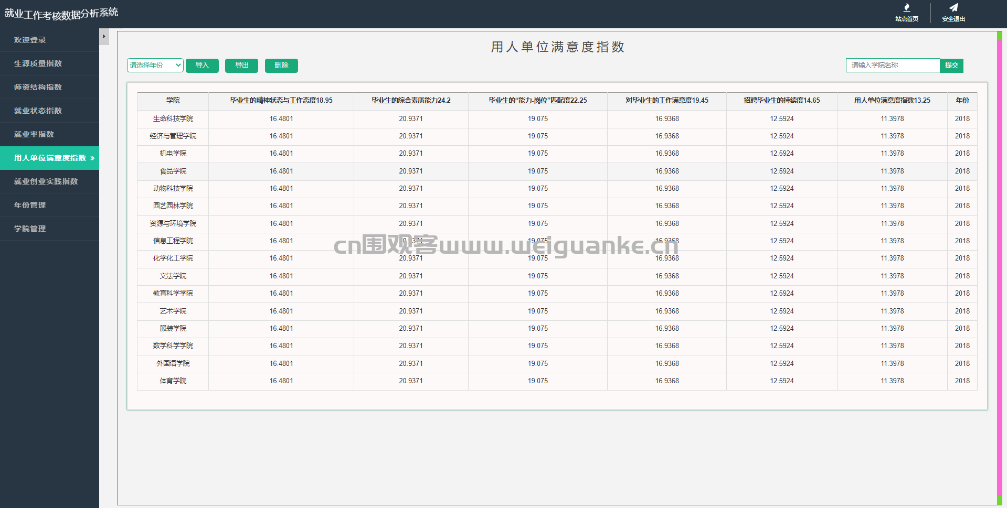Select the 数学科学学院 row name

[173, 346]
